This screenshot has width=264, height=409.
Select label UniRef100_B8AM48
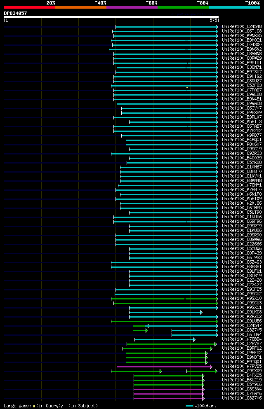[242, 180]
